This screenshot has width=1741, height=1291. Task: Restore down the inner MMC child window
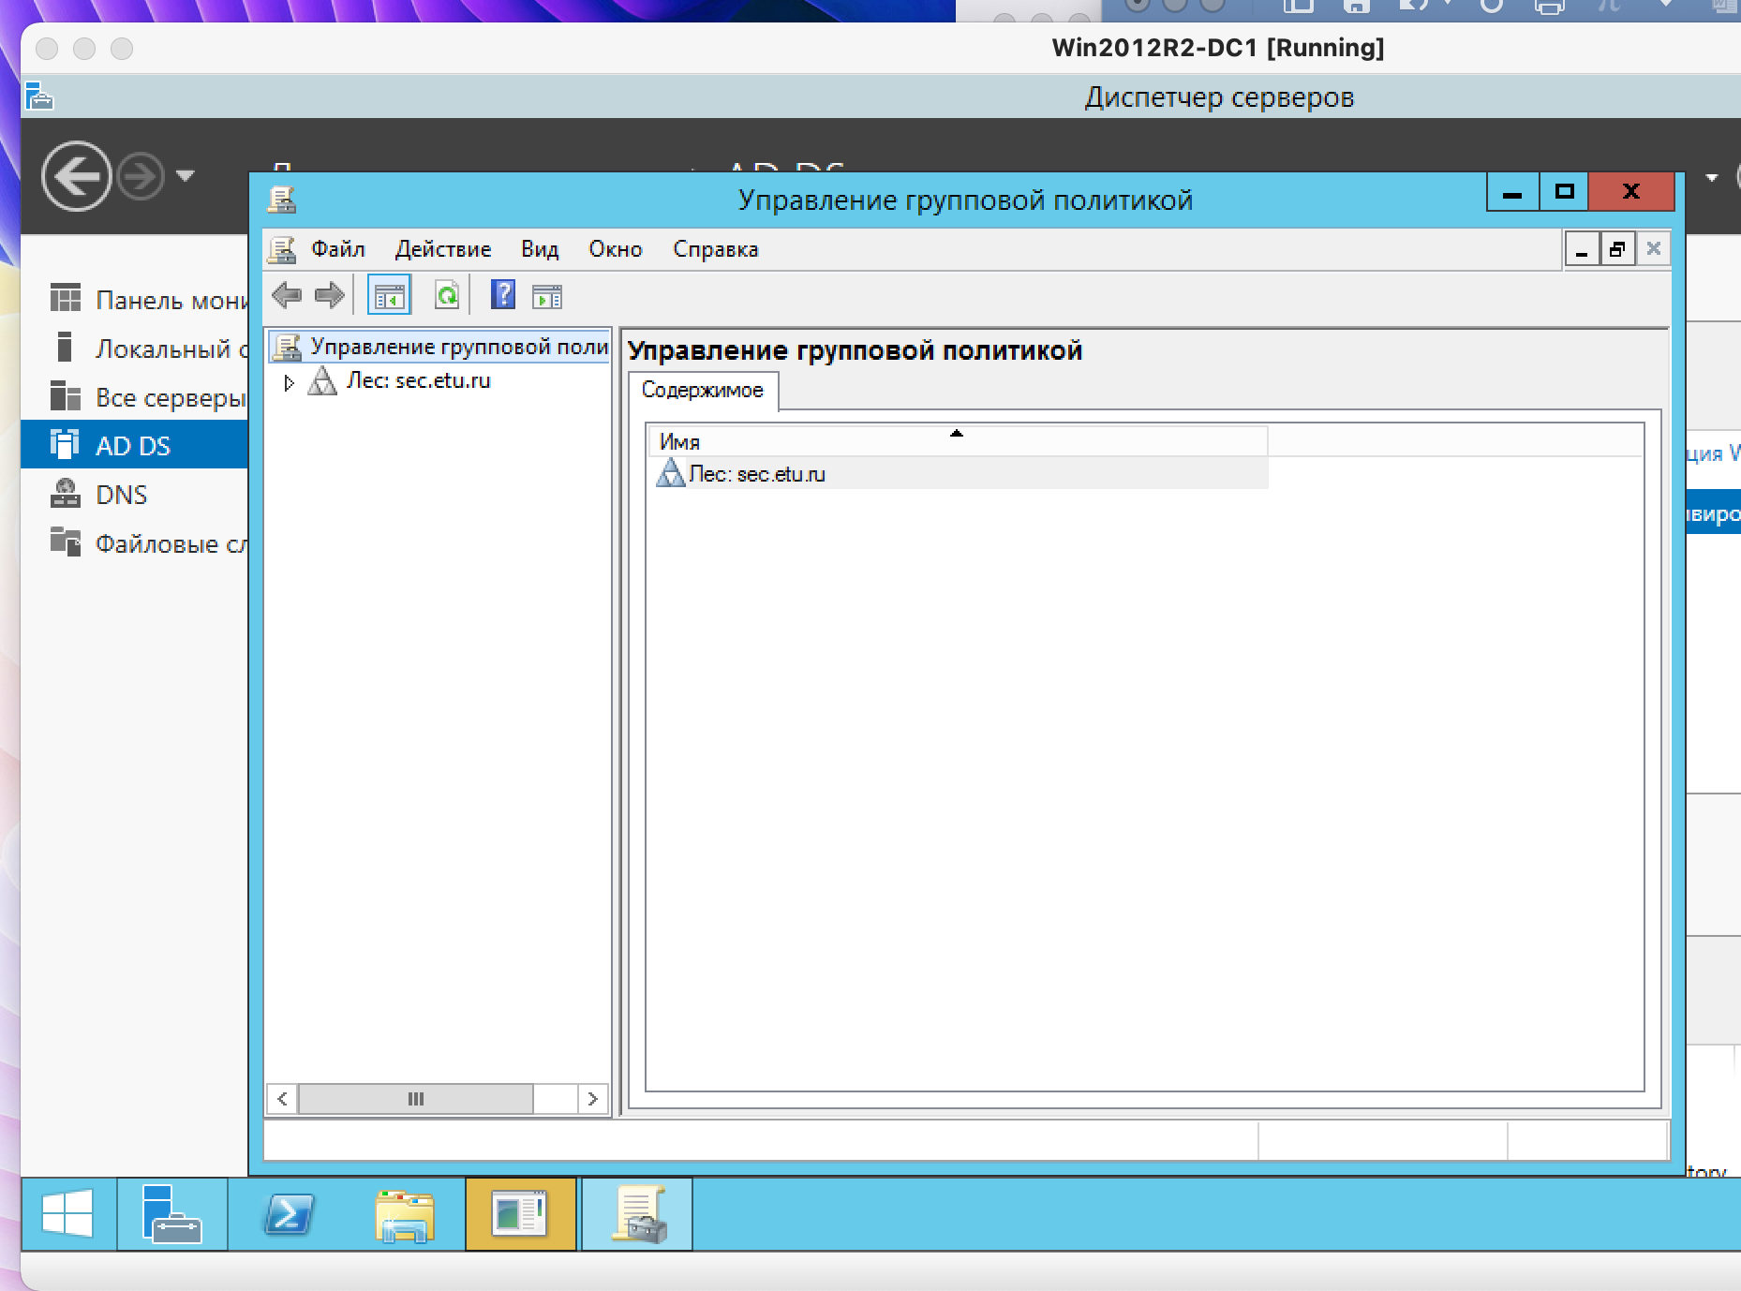1617,249
